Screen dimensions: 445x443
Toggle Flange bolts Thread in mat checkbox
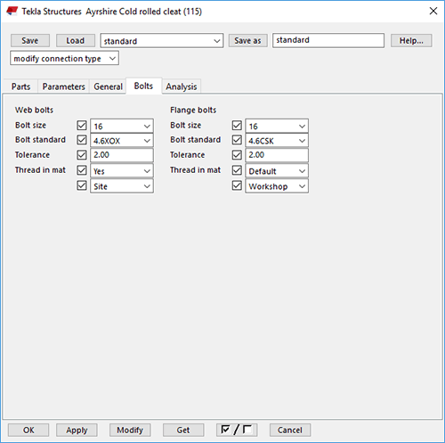click(x=237, y=170)
